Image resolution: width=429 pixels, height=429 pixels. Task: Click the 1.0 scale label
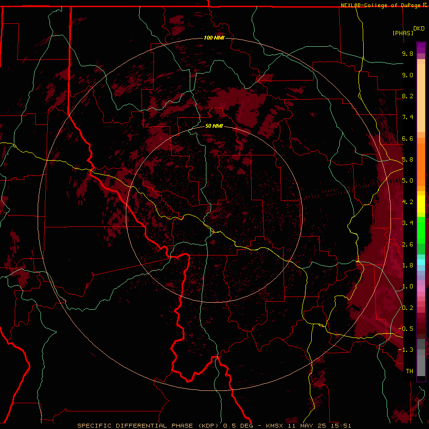pos(408,286)
